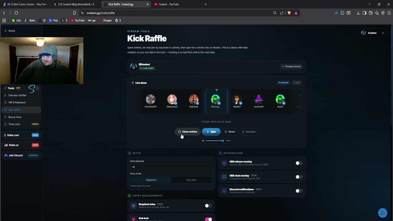This screenshot has height=221, width=393.
Task: Open the Stake.us link
Action: tap(21, 145)
